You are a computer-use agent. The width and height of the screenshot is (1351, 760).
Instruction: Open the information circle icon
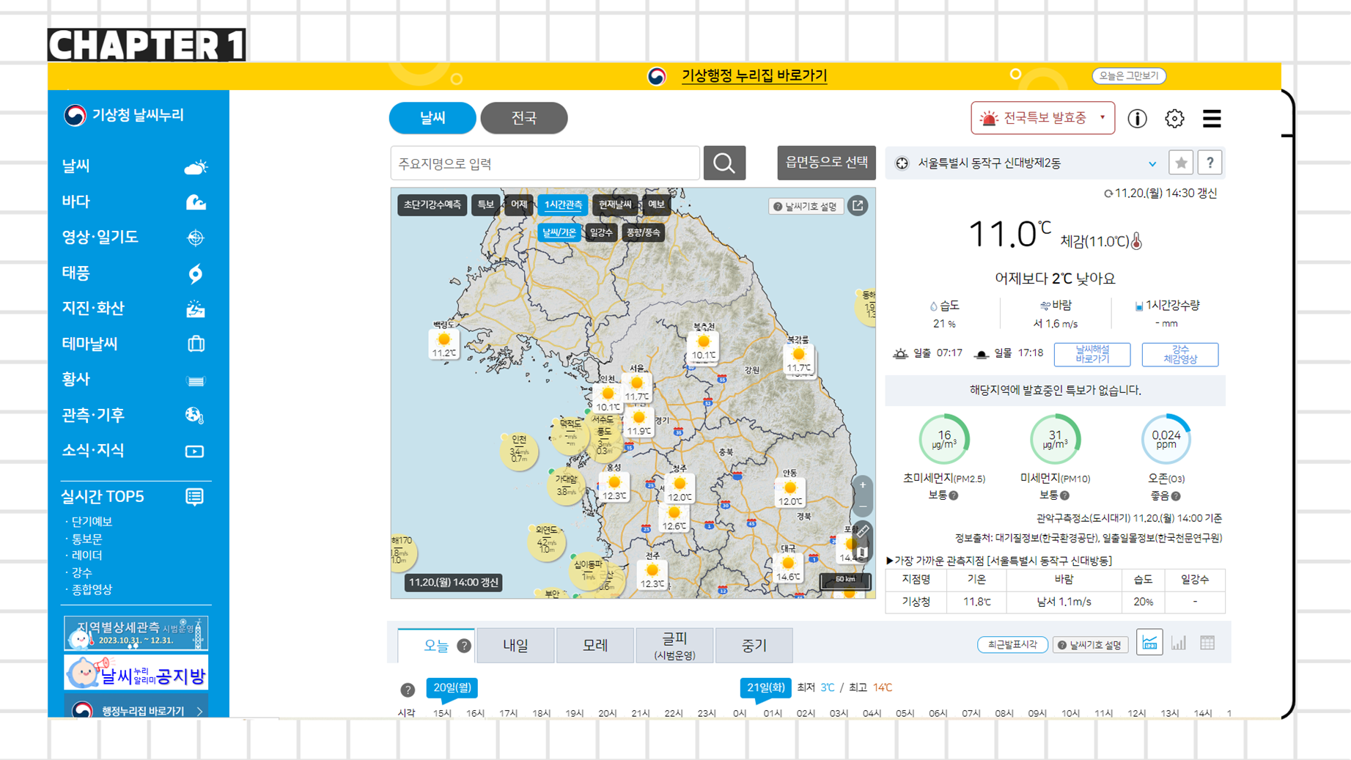click(x=1137, y=118)
